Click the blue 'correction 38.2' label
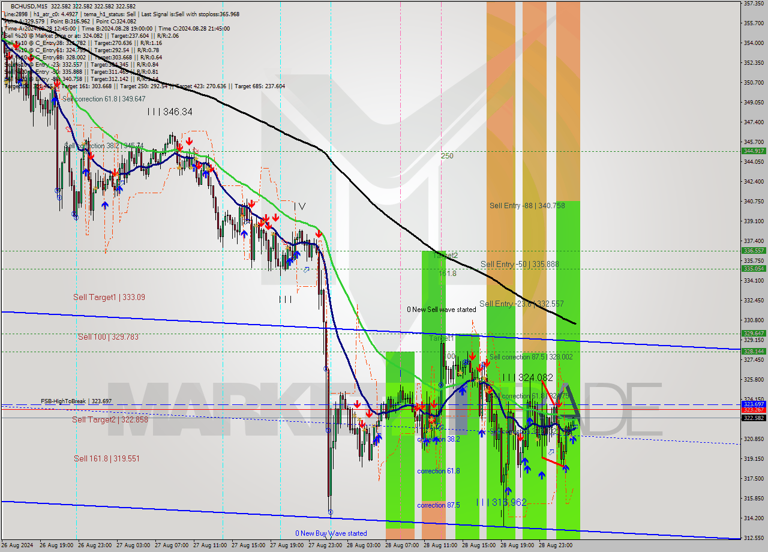Image resolution: width=768 pixels, height=552 pixels. coord(439,439)
